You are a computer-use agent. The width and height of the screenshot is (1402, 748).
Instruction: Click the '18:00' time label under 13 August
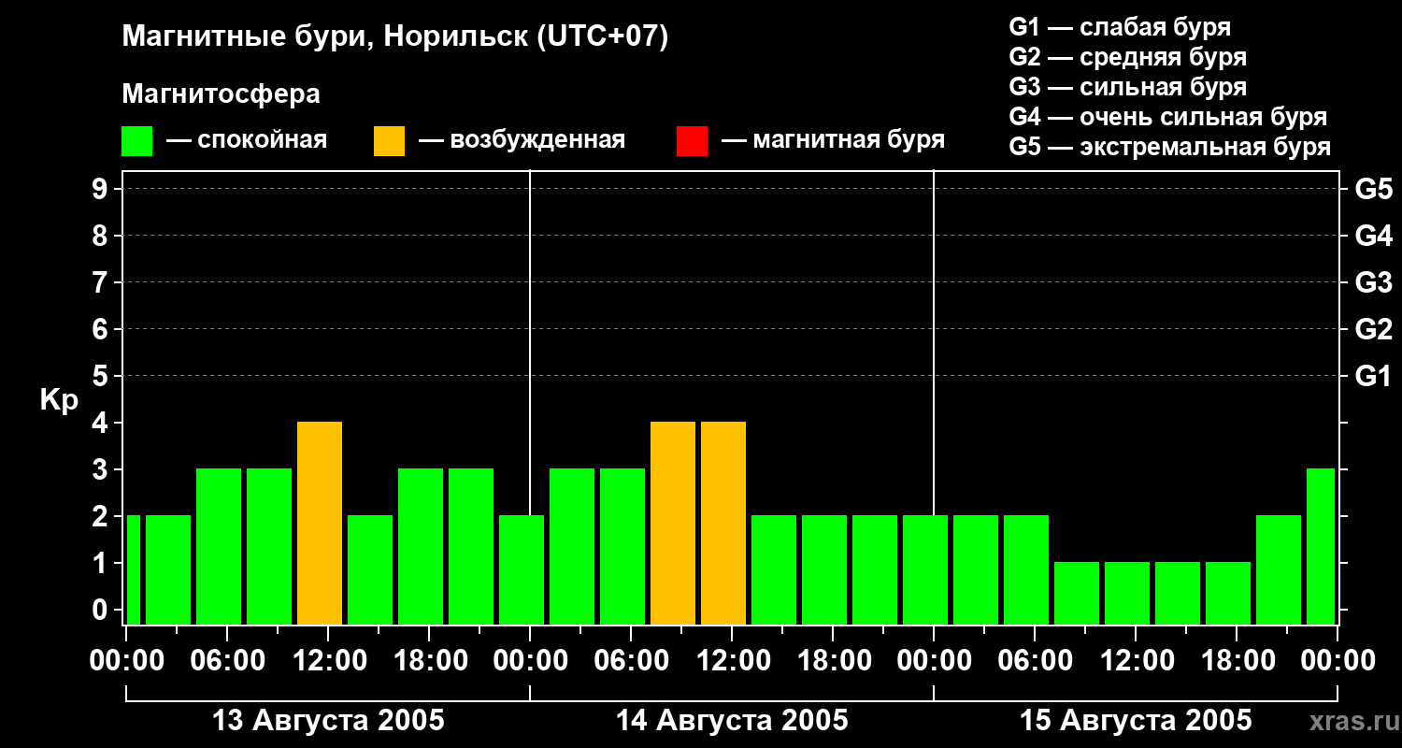429,661
